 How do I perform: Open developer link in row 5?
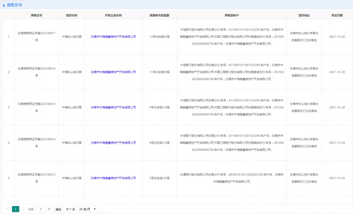[113, 178]
